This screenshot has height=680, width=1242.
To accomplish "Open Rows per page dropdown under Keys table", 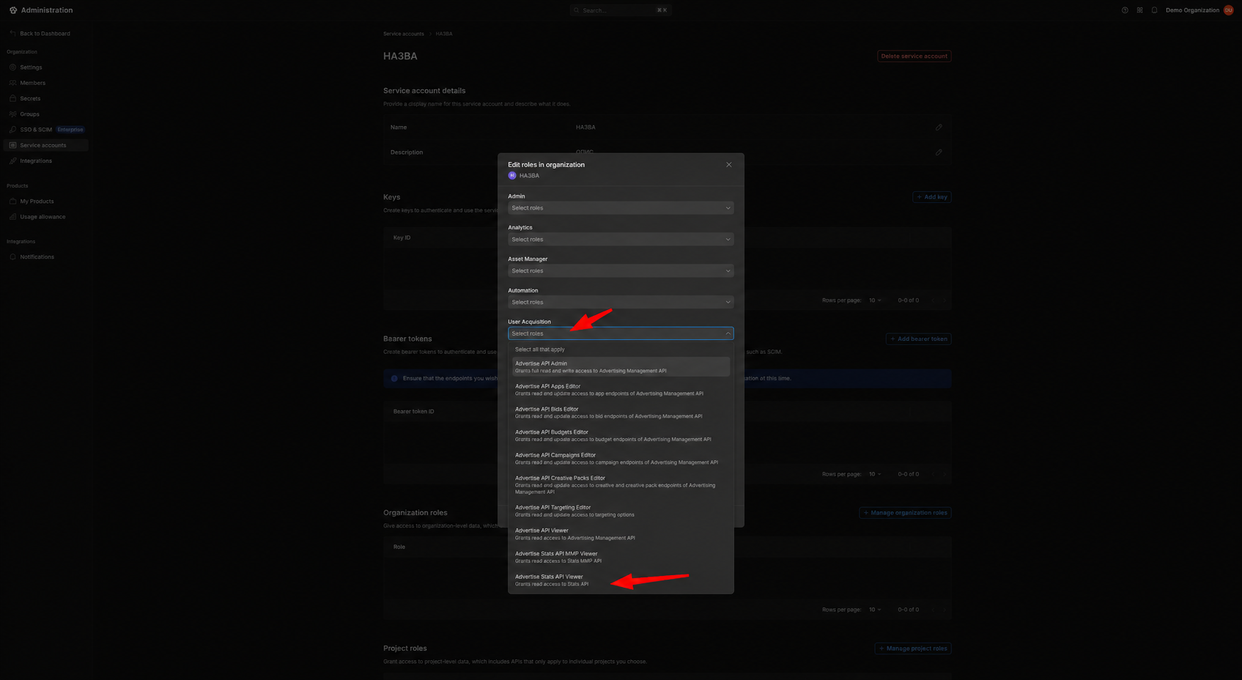I will click(875, 300).
